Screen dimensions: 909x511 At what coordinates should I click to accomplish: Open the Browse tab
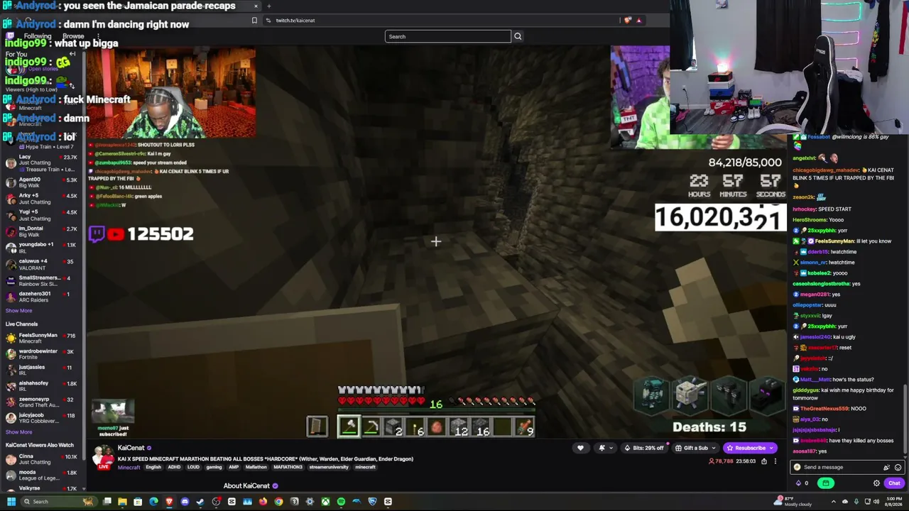73,36
